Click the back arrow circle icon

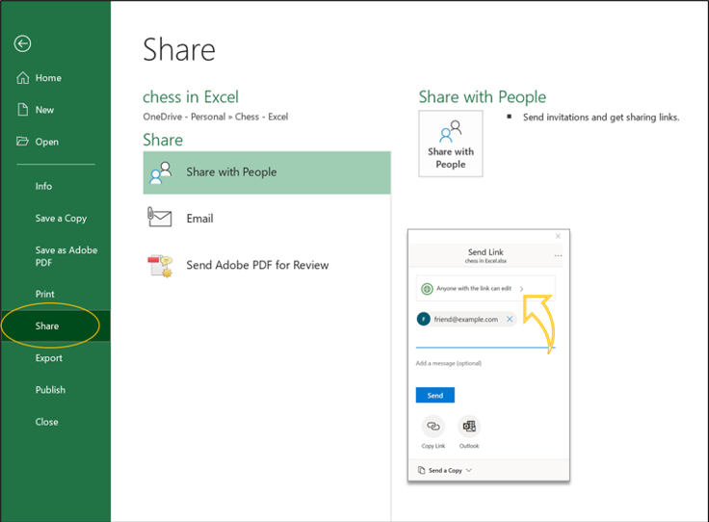22,44
